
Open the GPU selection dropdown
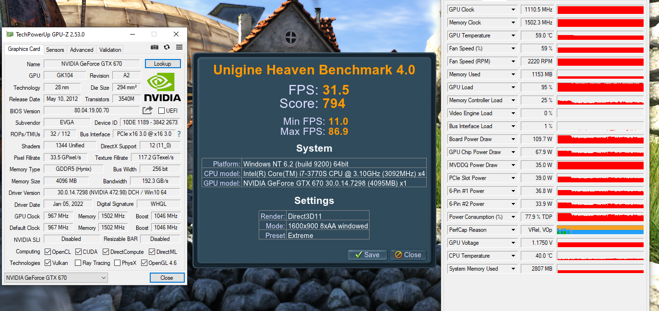[x=56, y=277]
